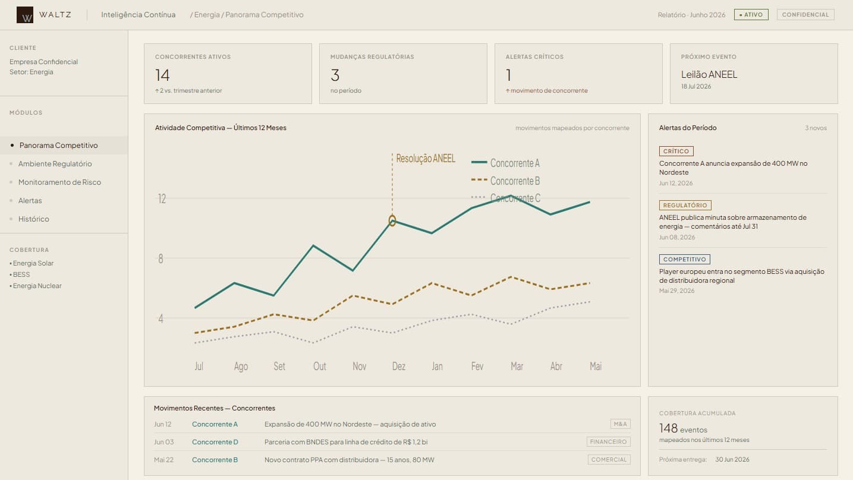Open Concorrente D link in recent movements
The image size is (853, 480).
pyautogui.click(x=215, y=442)
